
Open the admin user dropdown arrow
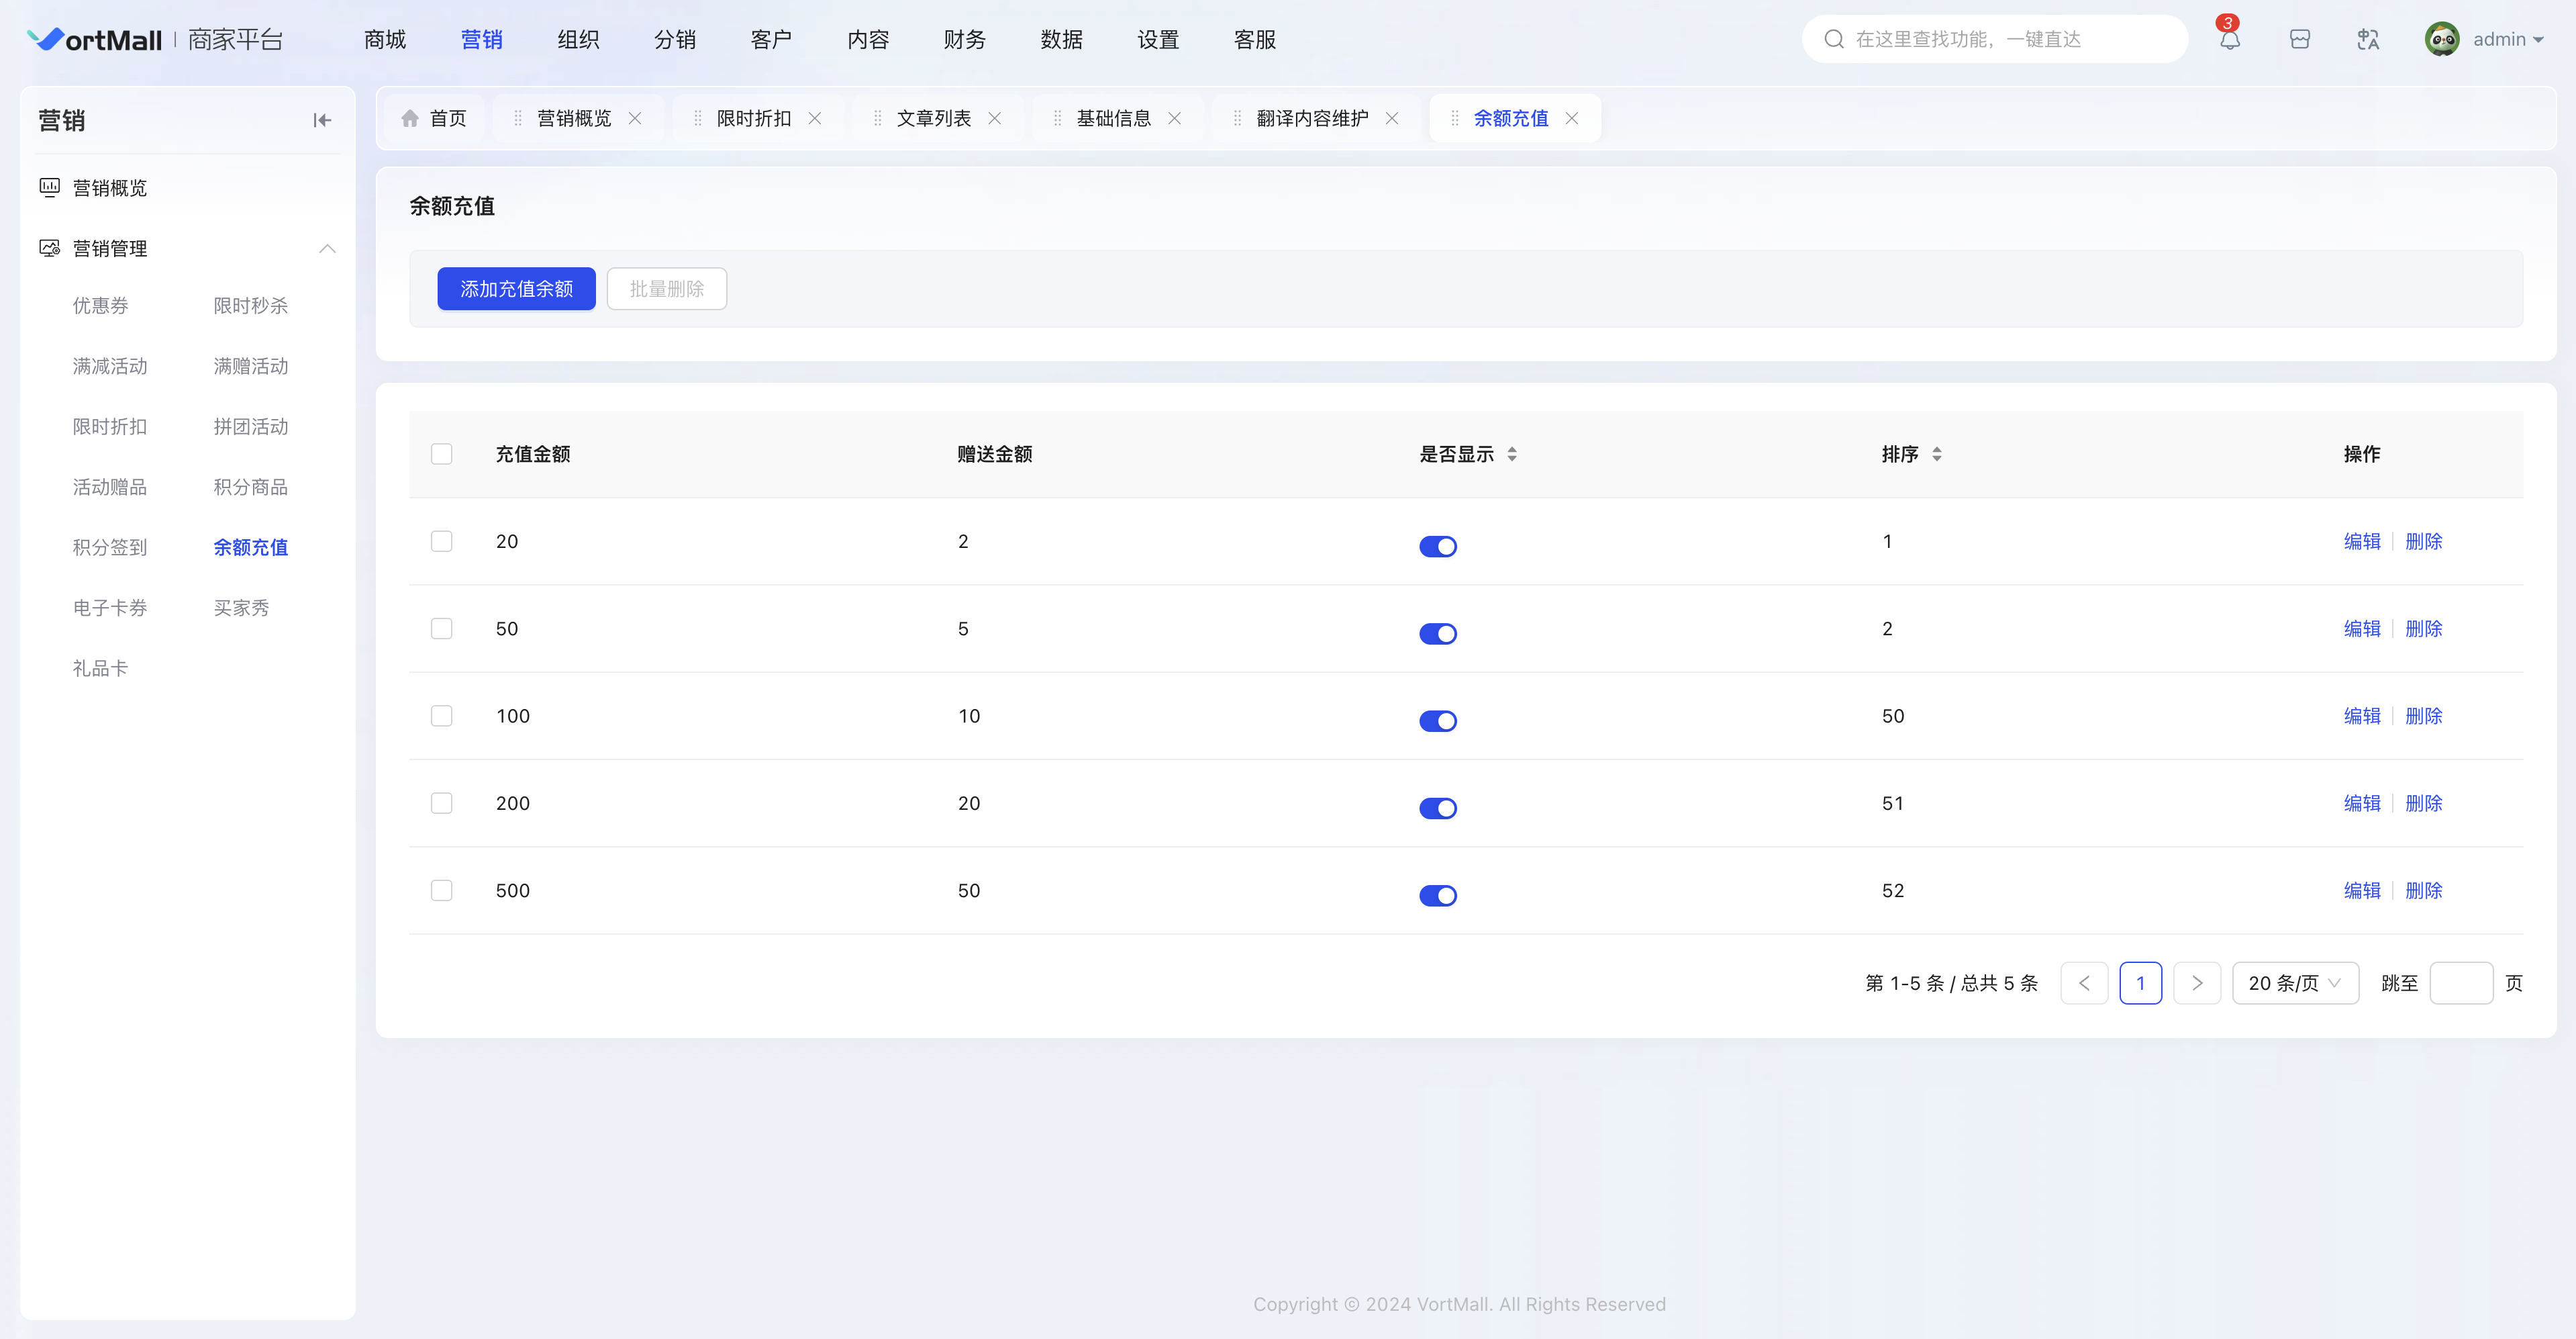2539,40
